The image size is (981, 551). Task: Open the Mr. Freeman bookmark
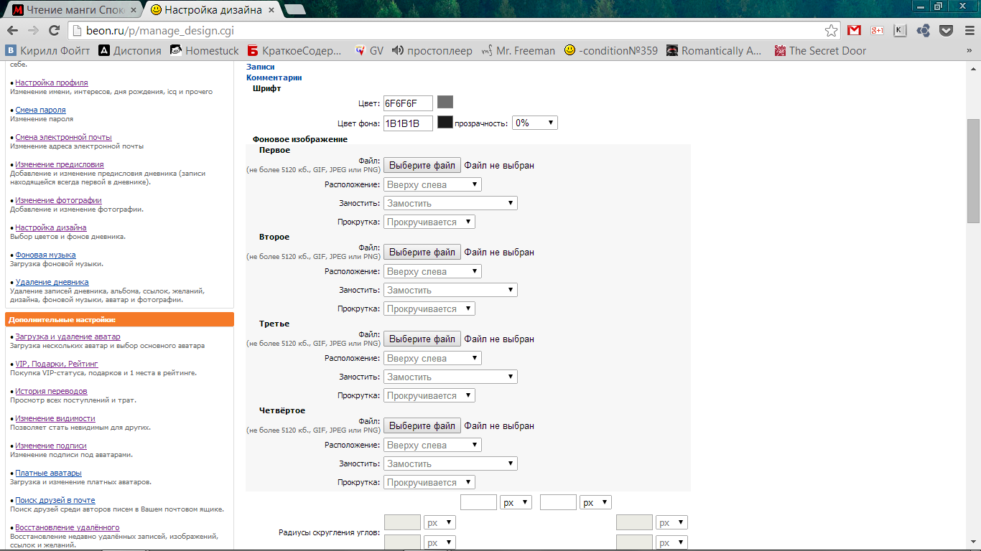pyautogui.click(x=518, y=50)
